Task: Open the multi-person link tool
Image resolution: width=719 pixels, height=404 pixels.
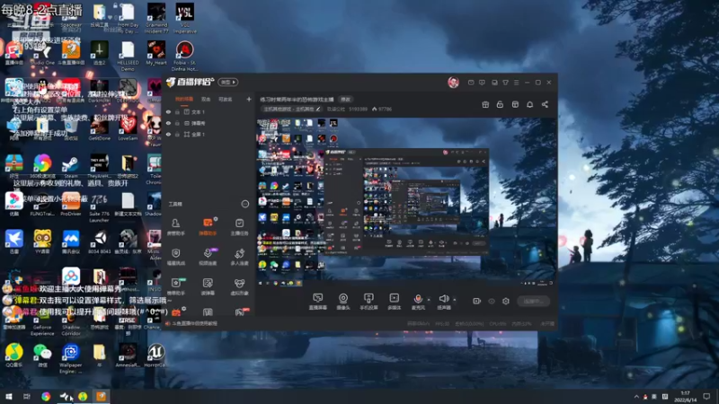Action: (x=239, y=257)
